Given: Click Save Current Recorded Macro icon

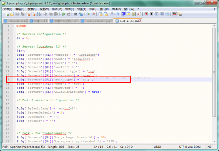Looking at the screenshot, I should coord(167,14).
